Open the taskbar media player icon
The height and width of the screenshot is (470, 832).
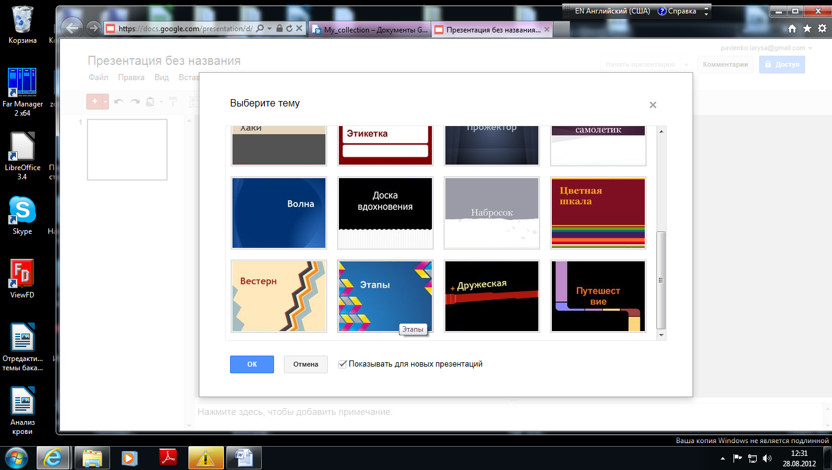click(x=130, y=457)
